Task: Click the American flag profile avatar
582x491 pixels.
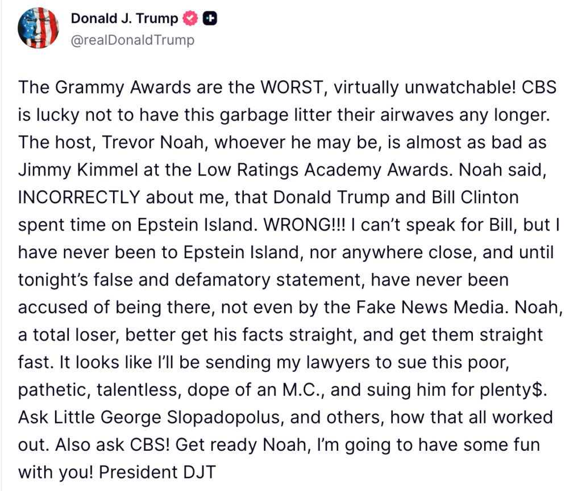Action: click(37, 28)
